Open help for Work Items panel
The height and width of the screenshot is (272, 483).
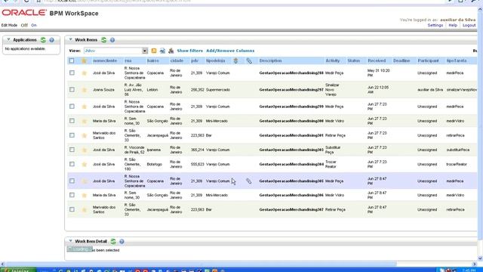(112, 40)
